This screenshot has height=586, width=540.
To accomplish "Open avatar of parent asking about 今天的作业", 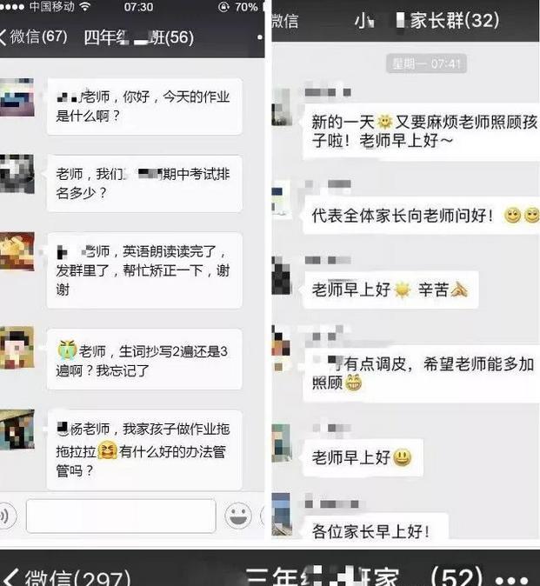I will [17, 97].
